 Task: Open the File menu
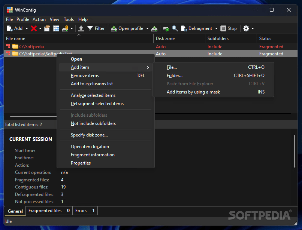[x=9, y=19]
